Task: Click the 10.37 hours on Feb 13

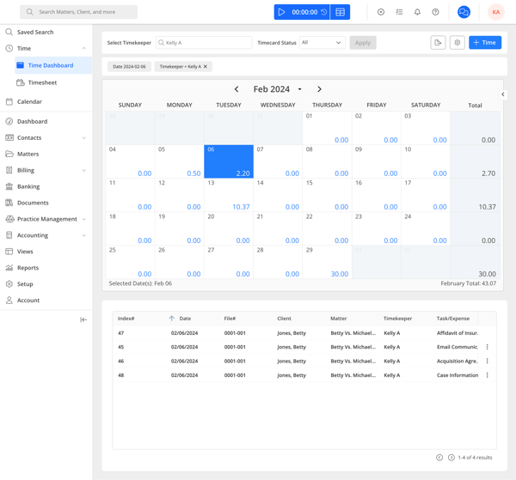Action: [241, 207]
